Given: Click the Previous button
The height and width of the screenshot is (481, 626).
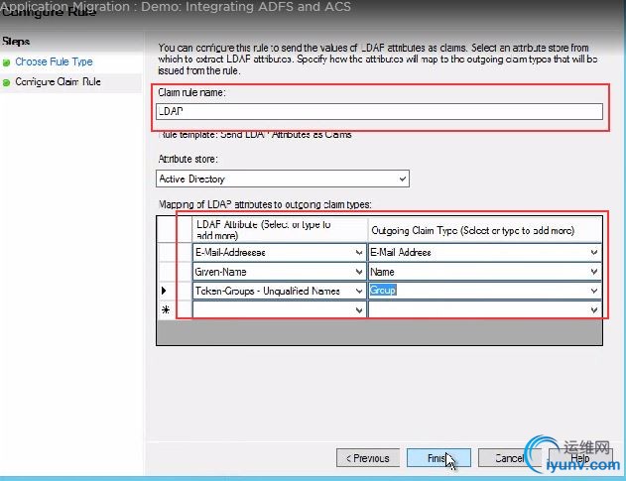Looking at the screenshot, I should 368,458.
